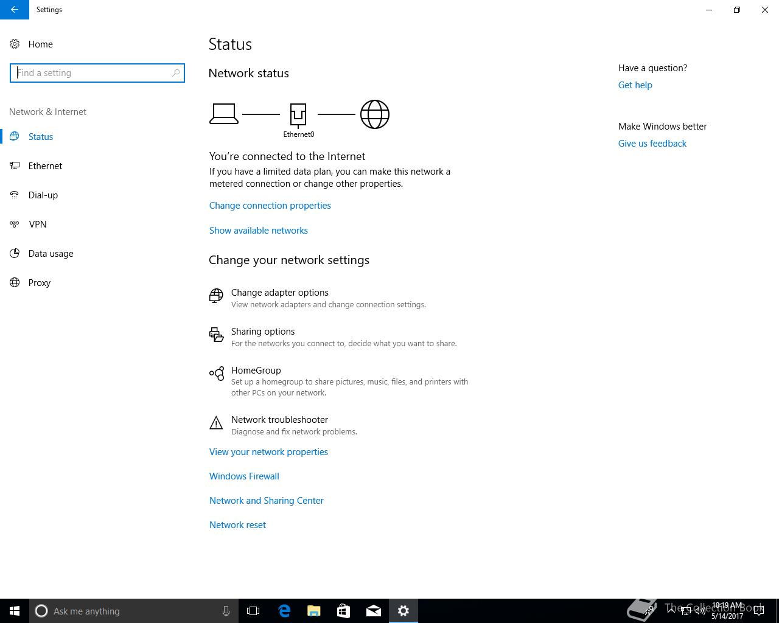
Task: Click the Sharing options title
Action: [263, 332]
